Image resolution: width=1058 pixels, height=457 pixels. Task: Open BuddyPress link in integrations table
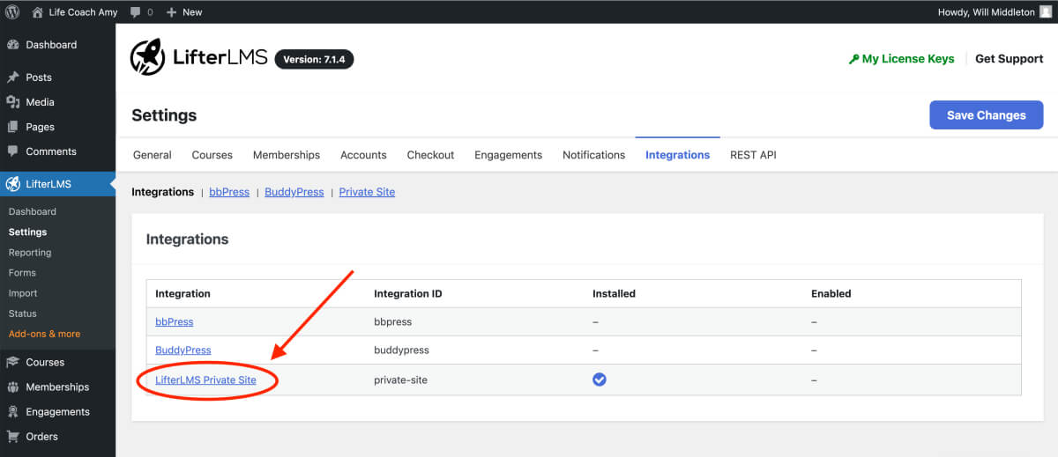coord(183,350)
